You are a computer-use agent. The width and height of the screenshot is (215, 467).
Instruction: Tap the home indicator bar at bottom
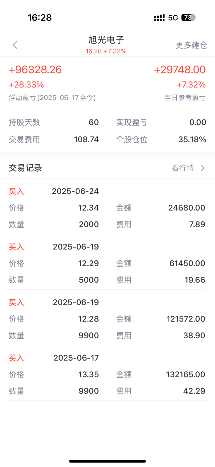pos(107,461)
